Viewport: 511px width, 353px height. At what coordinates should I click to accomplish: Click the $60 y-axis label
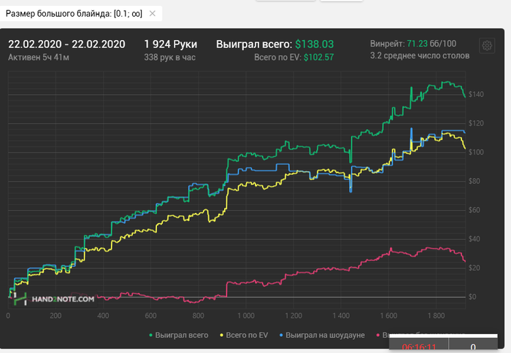(474, 210)
